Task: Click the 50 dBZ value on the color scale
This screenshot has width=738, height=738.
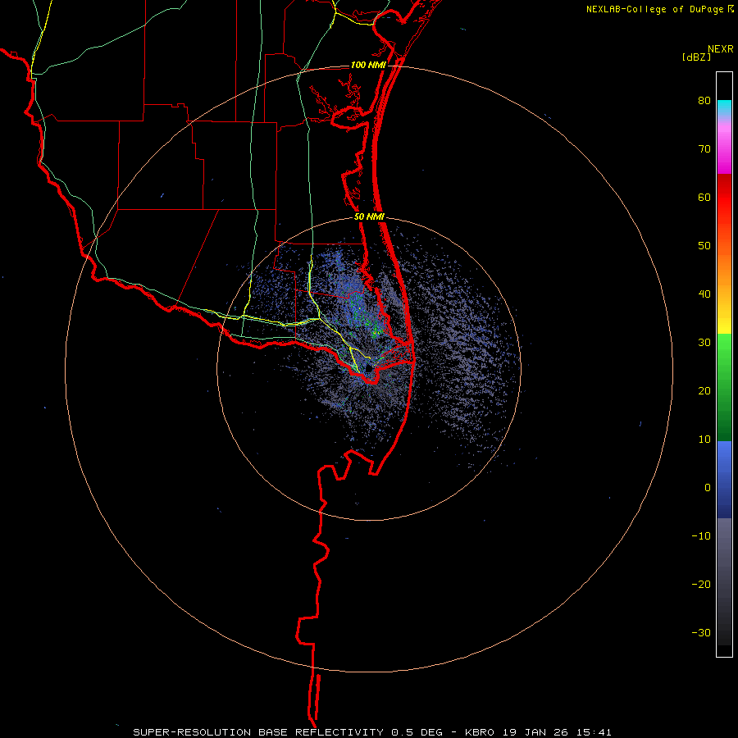Action: coord(704,246)
